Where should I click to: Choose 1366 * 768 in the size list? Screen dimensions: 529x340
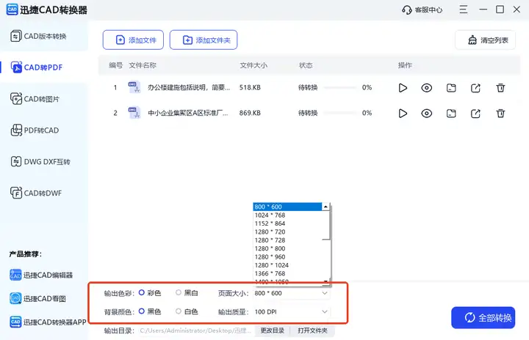point(287,273)
